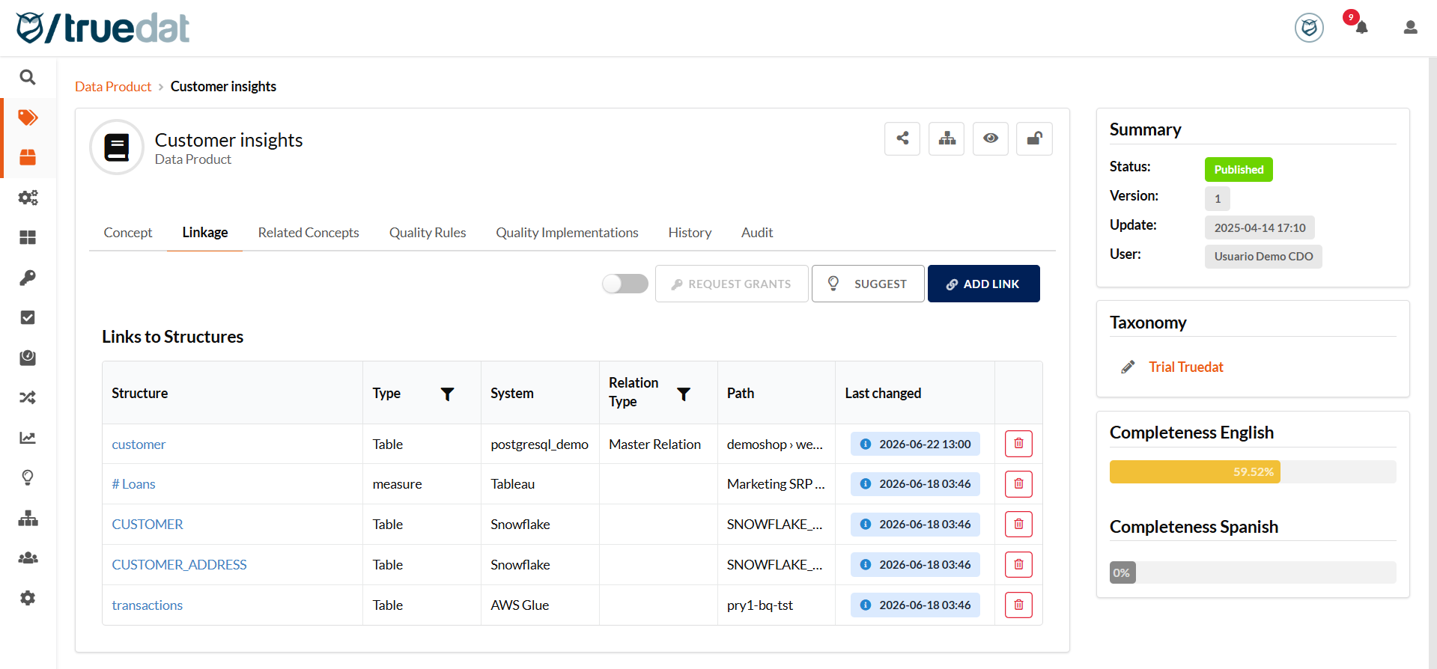Open the Quality Implementations tab
This screenshot has height=669, width=1437.
pos(567,233)
